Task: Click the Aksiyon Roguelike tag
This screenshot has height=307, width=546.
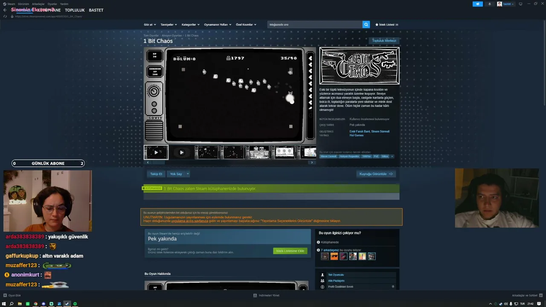Action: (x=349, y=156)
